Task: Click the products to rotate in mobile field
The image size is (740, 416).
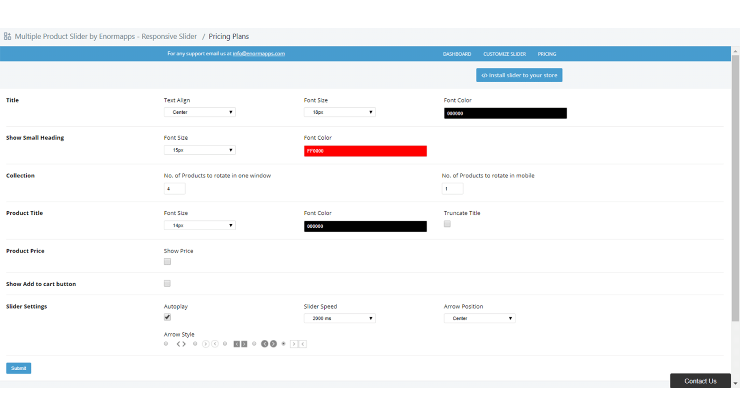Action: click(x=452, y=189)
